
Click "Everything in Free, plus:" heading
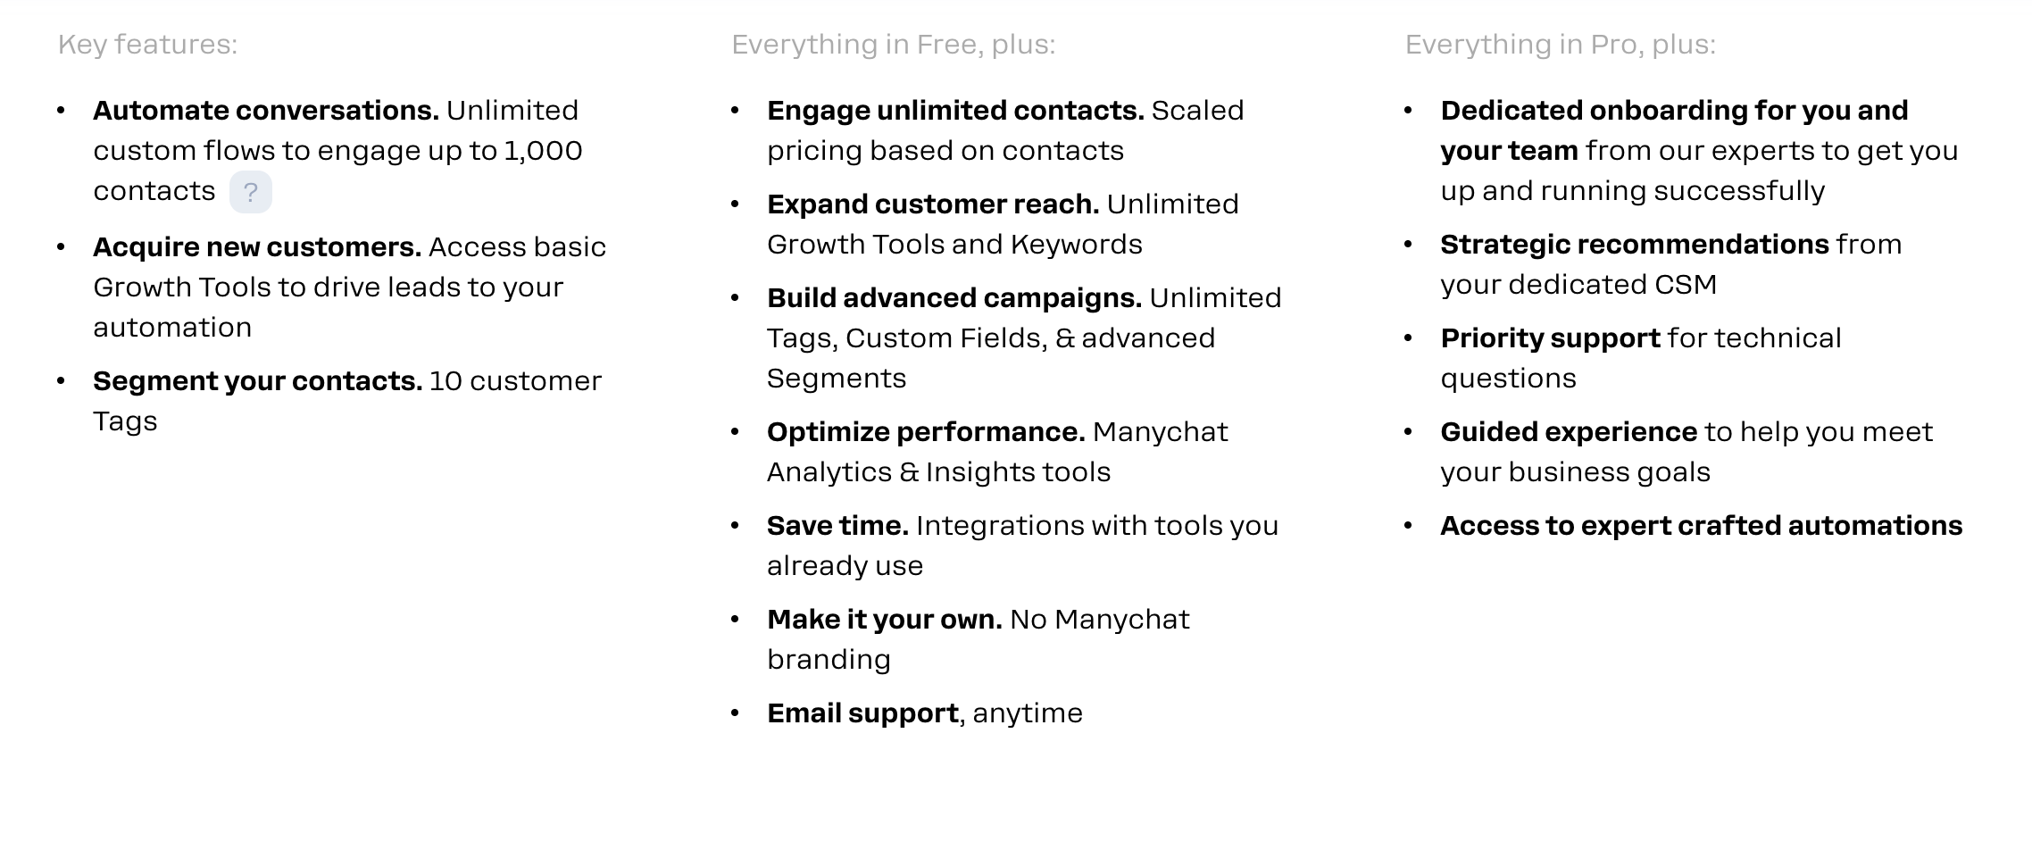(894, 45)
